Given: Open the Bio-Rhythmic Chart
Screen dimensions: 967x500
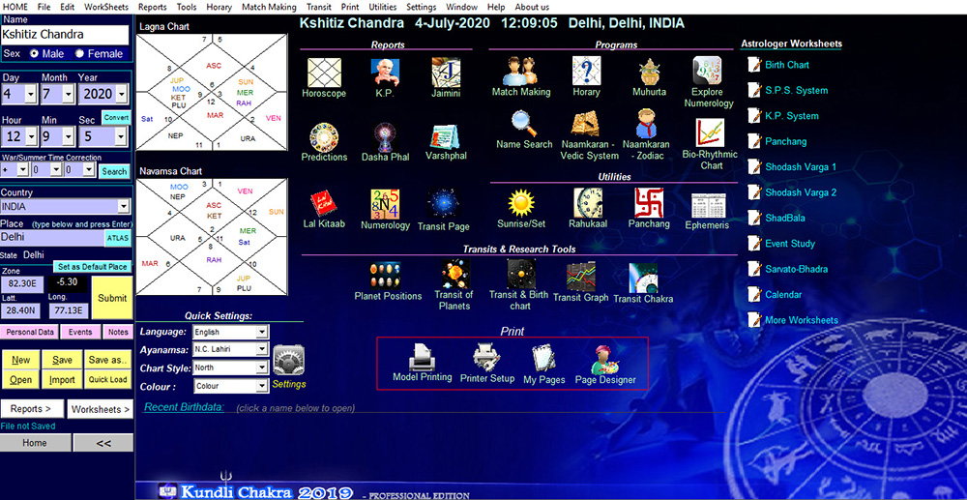Looking at the screenshot, I should tap(710, 132).
